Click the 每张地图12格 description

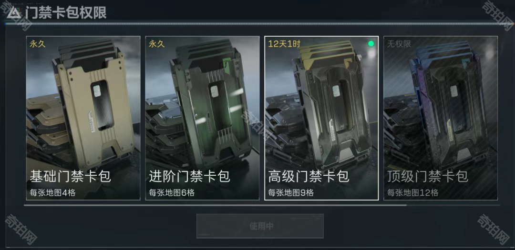pos(412,192)
